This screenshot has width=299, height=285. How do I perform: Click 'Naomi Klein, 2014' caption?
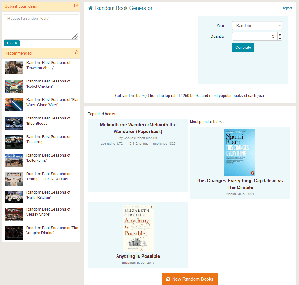point(240,194)
